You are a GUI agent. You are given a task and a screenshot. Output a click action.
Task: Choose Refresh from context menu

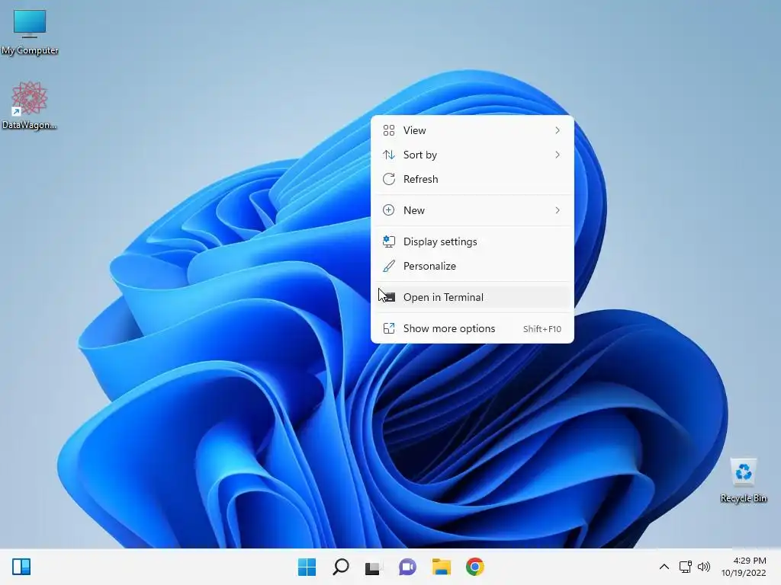point(472,179)
